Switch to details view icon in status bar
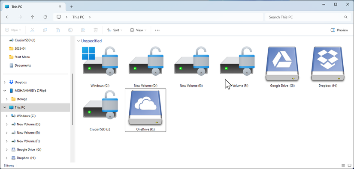This screenshot has height=169, width=354. [x=343, y=166]
